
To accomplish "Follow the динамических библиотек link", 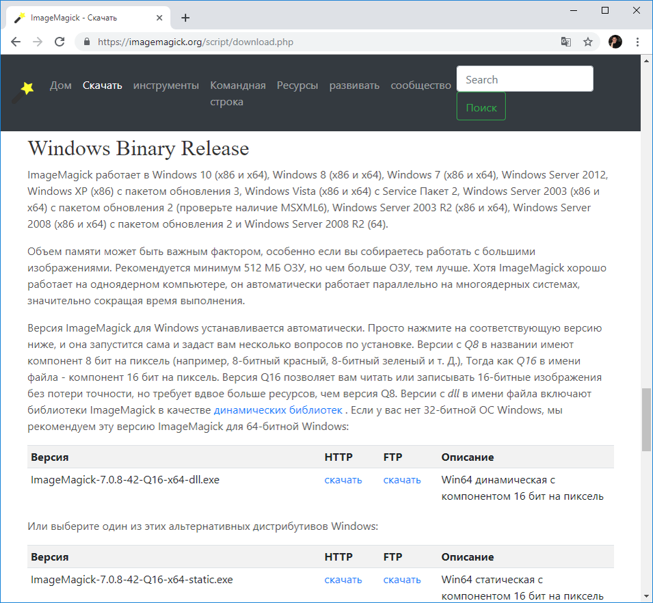I will coord(278,410).
